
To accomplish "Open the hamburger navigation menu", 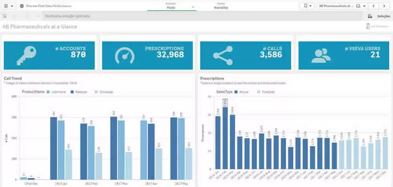I will click(x=9, y=6).
